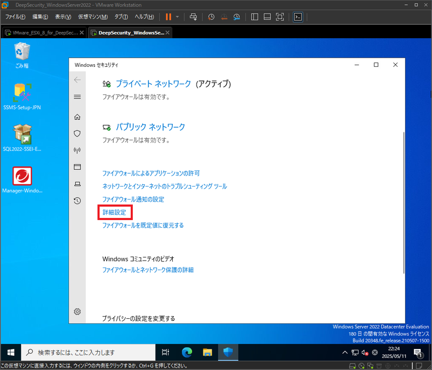Switch to the VMware_ESXi_8_for_DeepSec tab
432x370 pixels.
(x=44, y=33)
